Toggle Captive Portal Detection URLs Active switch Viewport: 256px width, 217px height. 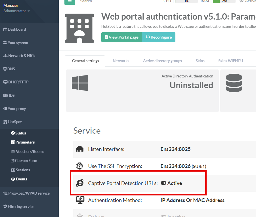click(x=163, y=183)
